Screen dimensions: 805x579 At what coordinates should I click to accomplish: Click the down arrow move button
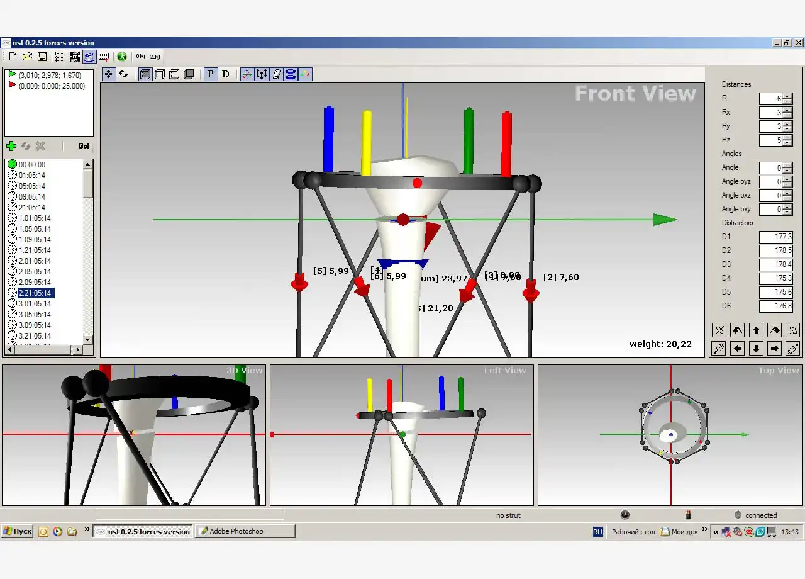tap(757, 348)
